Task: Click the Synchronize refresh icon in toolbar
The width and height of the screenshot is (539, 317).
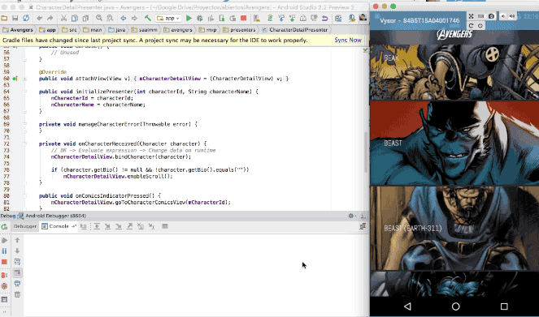Action: click(26, 18)
